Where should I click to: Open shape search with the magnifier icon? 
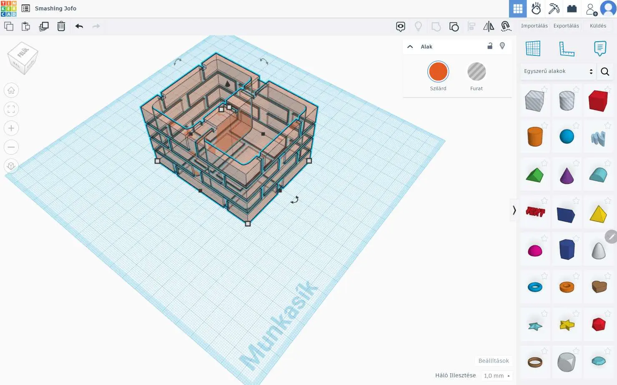tap(605, 71)
